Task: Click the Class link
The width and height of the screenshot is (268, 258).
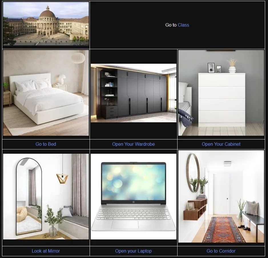Action: [x=183, y=25]
